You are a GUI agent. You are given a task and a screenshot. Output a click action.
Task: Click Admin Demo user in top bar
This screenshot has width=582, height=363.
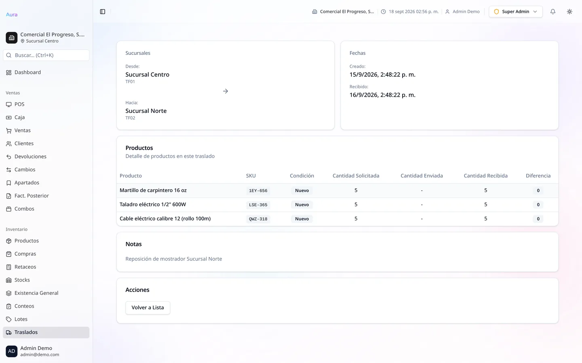[462, 12]
